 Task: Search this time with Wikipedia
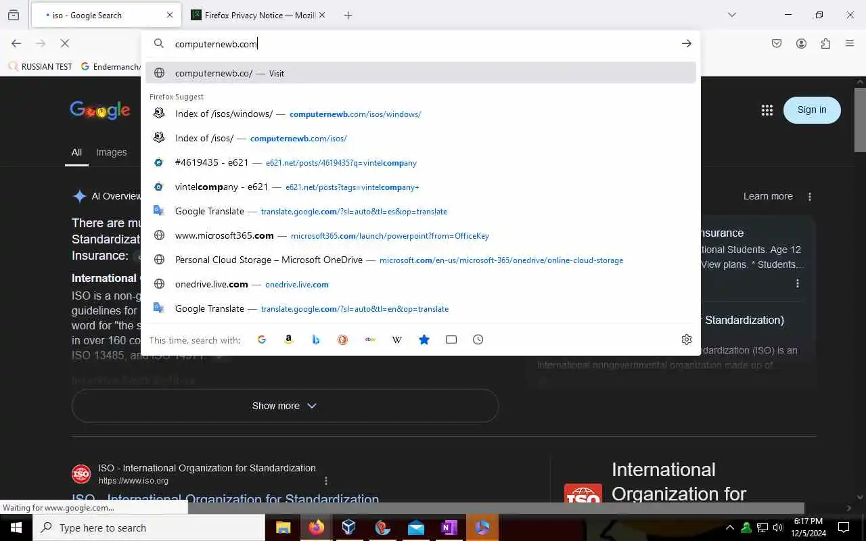point(397,339)
